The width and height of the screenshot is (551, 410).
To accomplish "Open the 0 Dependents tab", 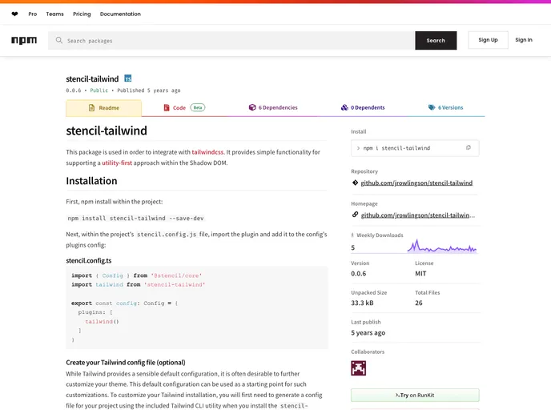I will [x=363, y=107].
